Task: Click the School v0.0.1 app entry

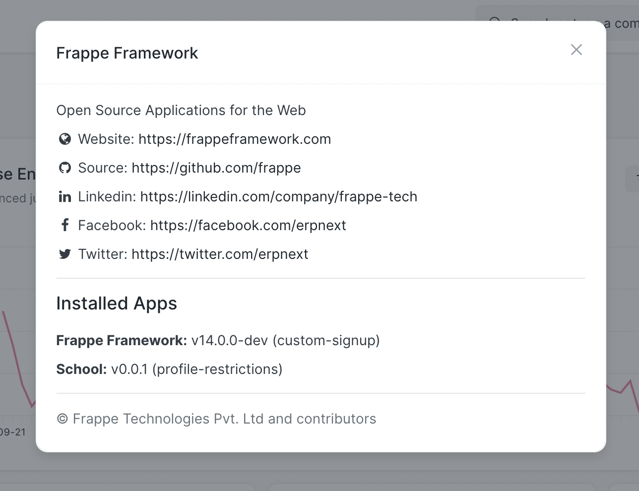Action: pos(169,369)
